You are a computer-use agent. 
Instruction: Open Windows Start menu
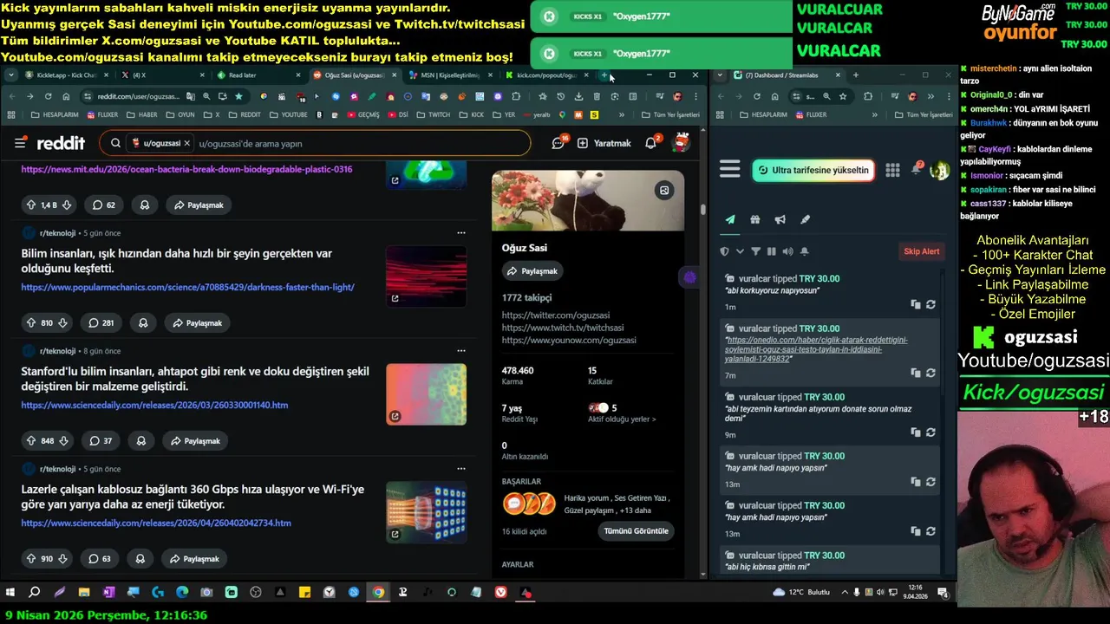point(10,593)
